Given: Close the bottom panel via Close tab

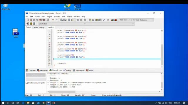Looking at the screenshot, I should tap(90, 70).
